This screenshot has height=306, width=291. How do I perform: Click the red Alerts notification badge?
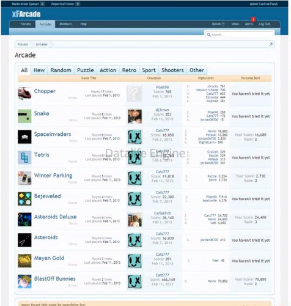click(253, 20)
